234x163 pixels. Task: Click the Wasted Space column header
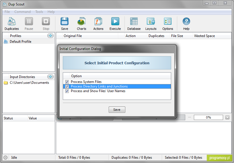[212, 36]
